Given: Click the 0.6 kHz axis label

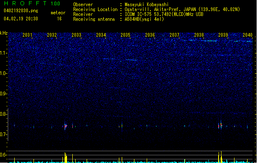Looking at the screenshot, I should [x=4, y=155].
